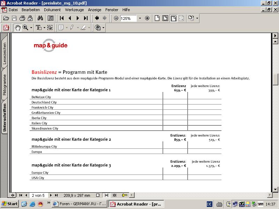279x209 pixels.
Task: Select the Text selection tool
Action: pyautogui.click(x=39, y=28)
